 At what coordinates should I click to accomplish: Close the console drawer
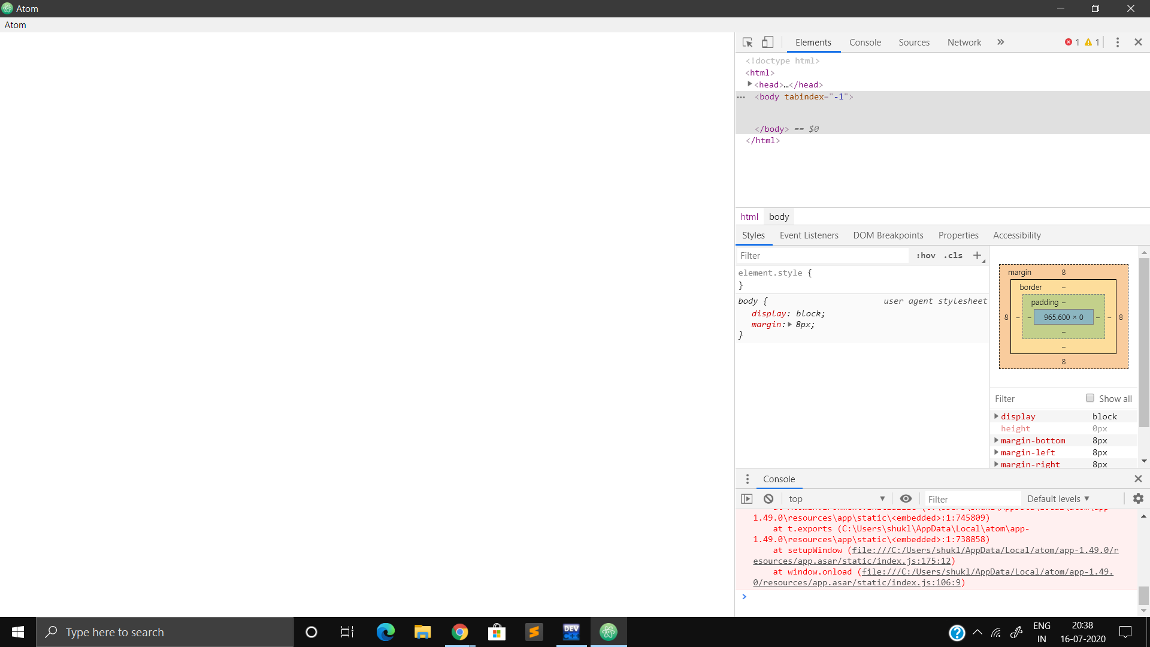click(1138, 479)
